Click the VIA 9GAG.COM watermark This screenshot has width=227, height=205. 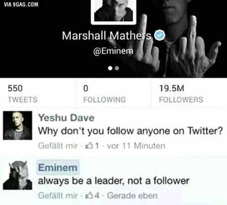(21, 4)
